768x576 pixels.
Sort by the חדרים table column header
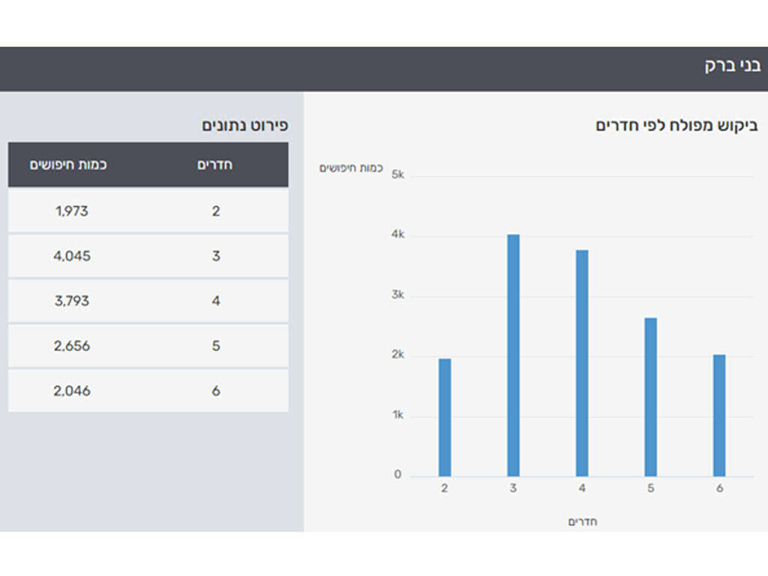click(215, 165)
